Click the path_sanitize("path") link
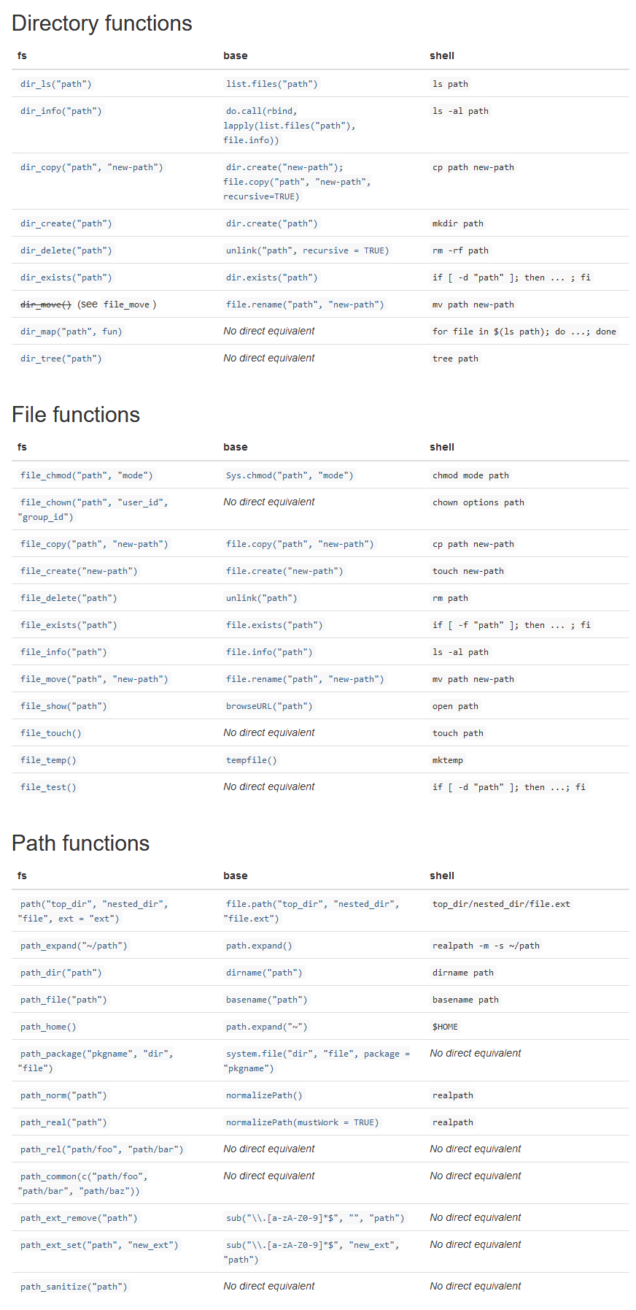The image size is (636, 1310). pos(74,1287)
